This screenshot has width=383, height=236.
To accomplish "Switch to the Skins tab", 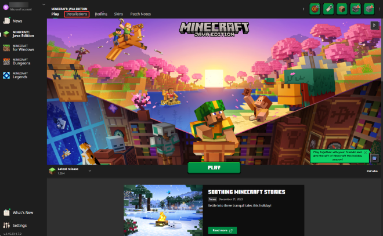I will tap(118, 14).
